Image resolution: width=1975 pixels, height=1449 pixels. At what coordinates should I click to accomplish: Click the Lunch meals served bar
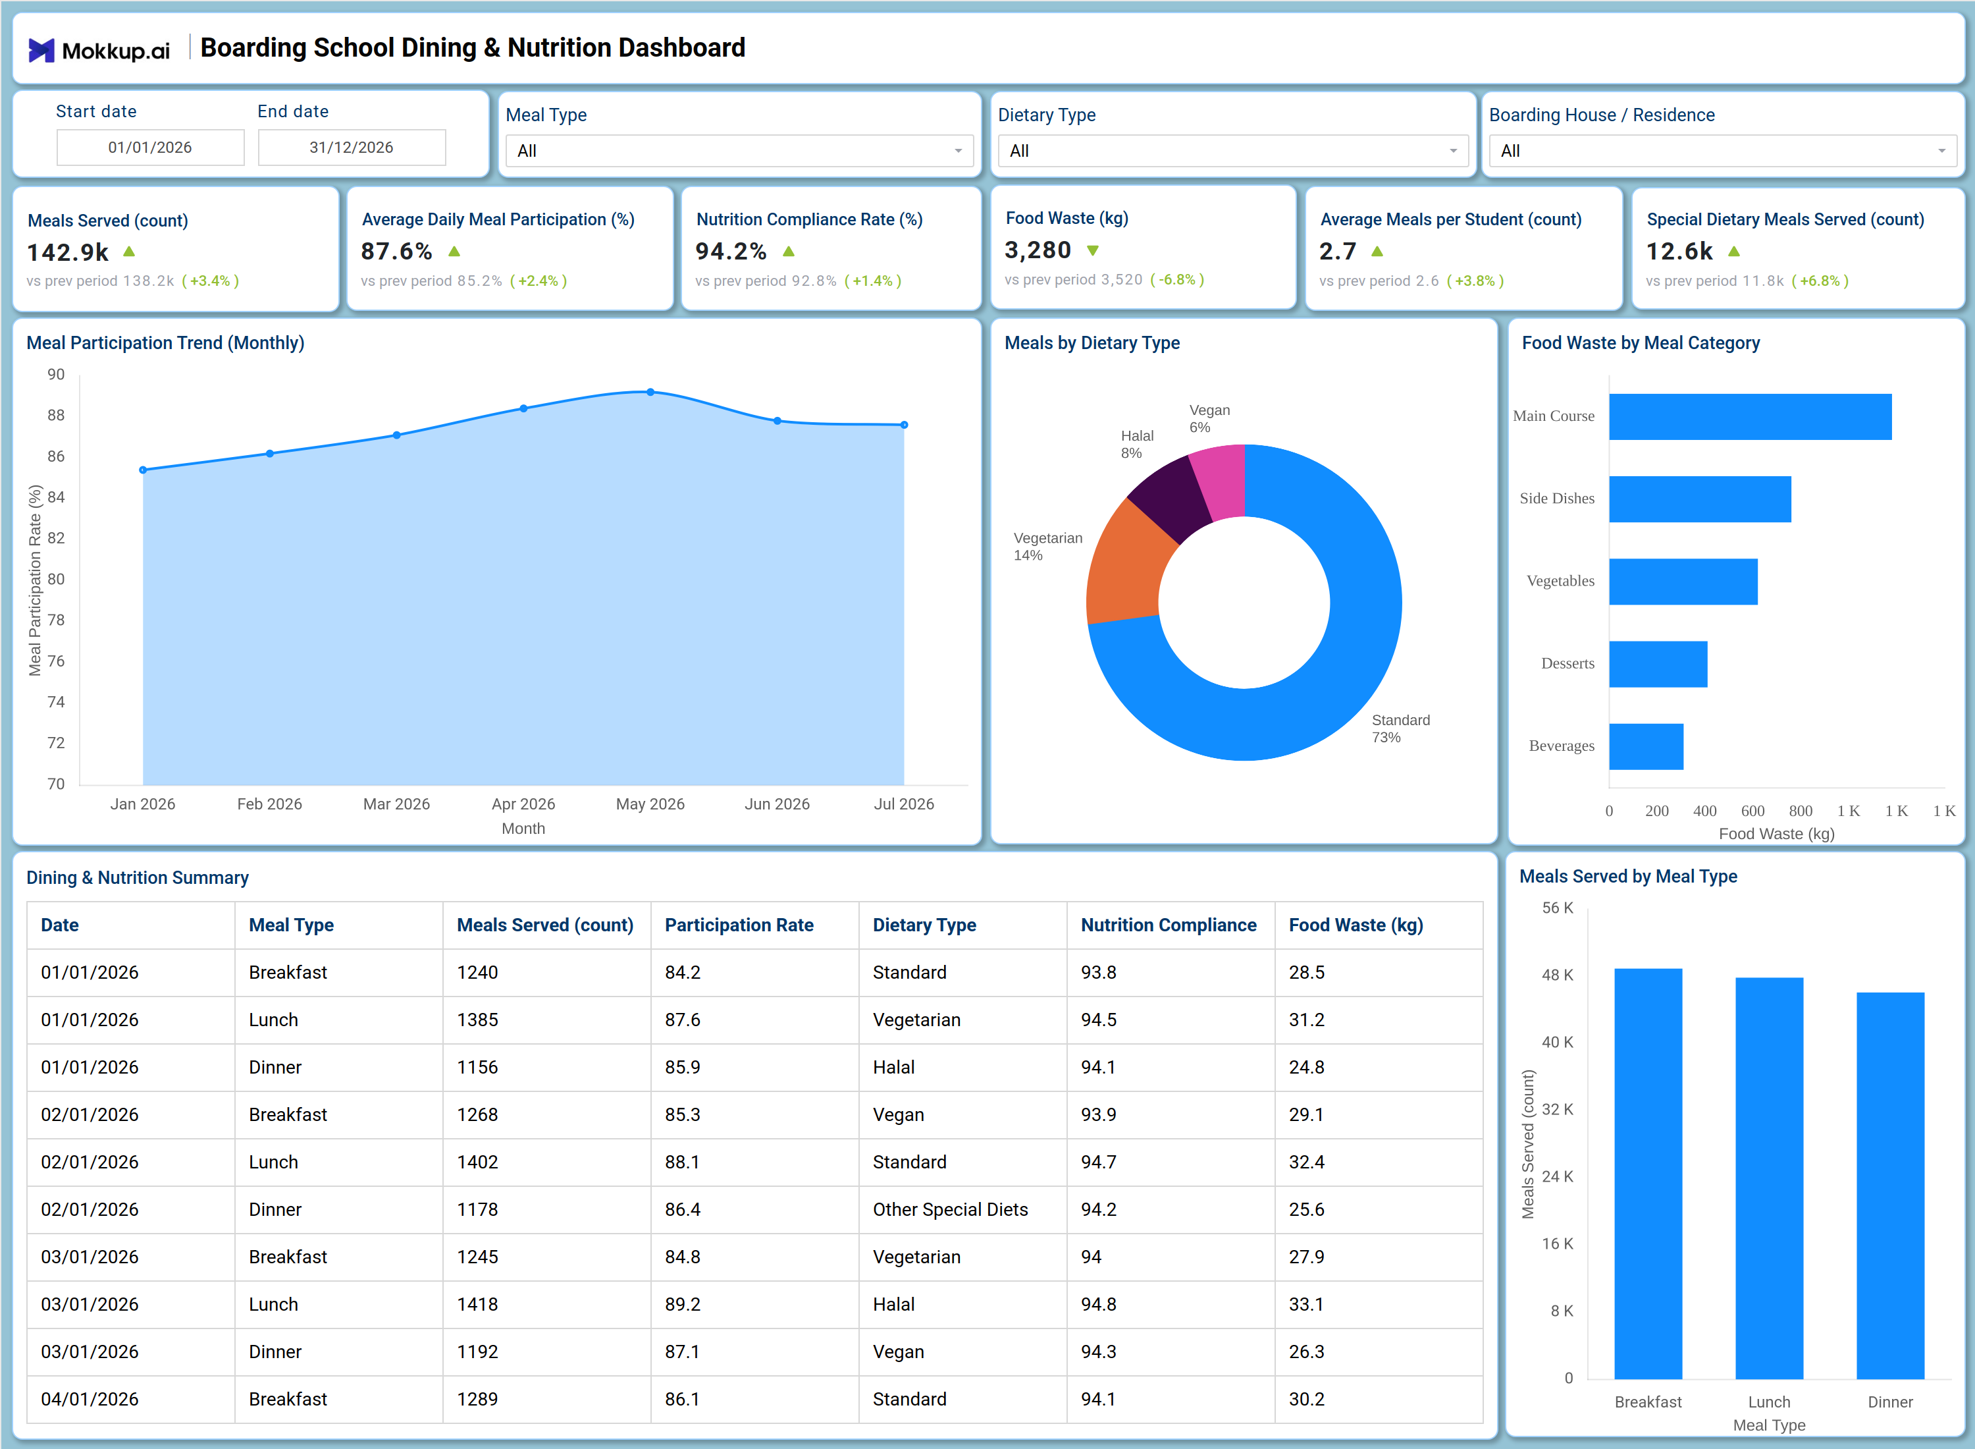1769,1178
